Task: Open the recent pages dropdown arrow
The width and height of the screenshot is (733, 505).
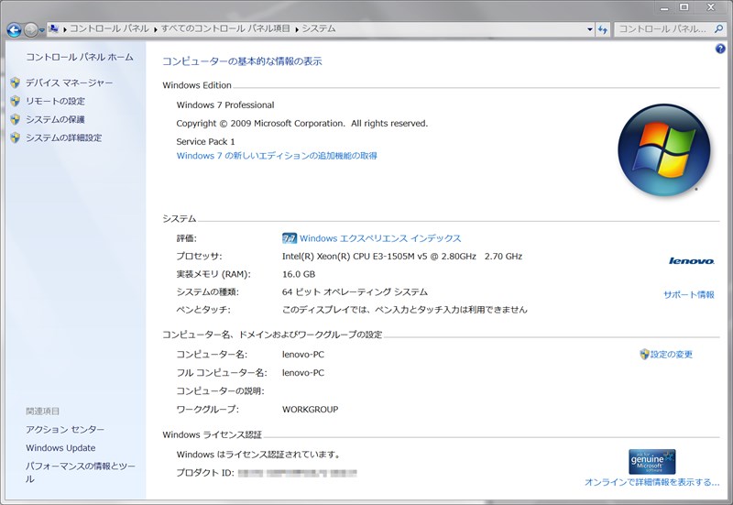Action: [42, 30]
